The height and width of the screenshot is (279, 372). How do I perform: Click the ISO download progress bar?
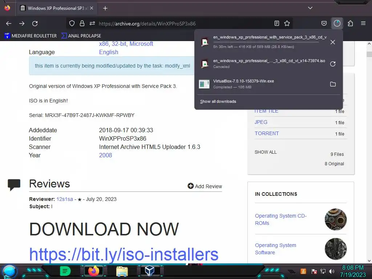pyautogui.click(x=266, y=42)
